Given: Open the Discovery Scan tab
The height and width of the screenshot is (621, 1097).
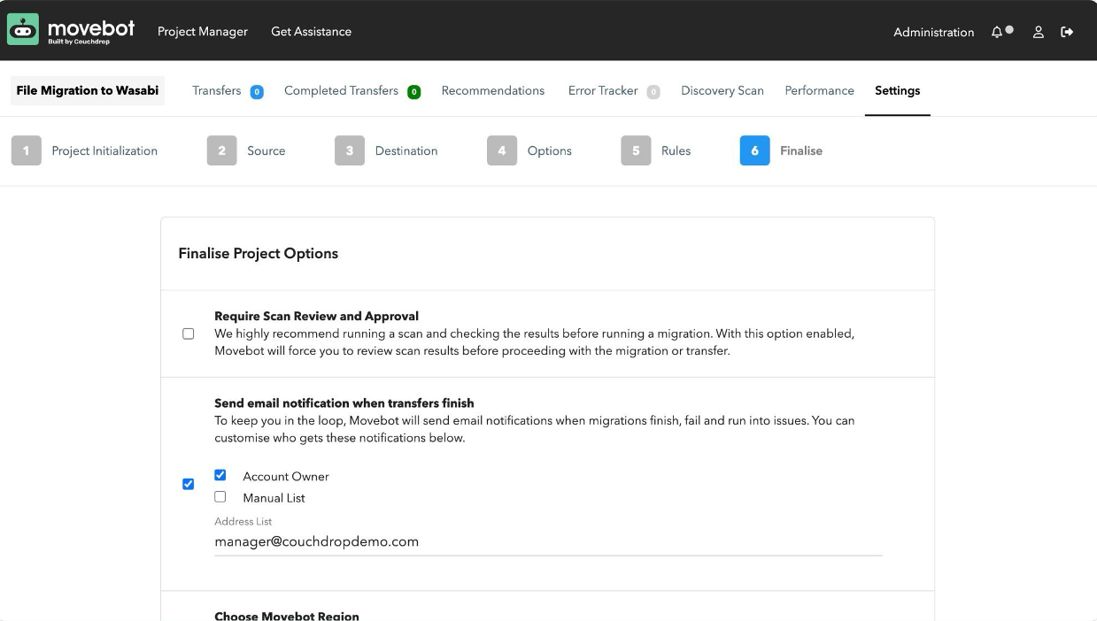Looking at the screenshot, I should [x=722, y=90].
